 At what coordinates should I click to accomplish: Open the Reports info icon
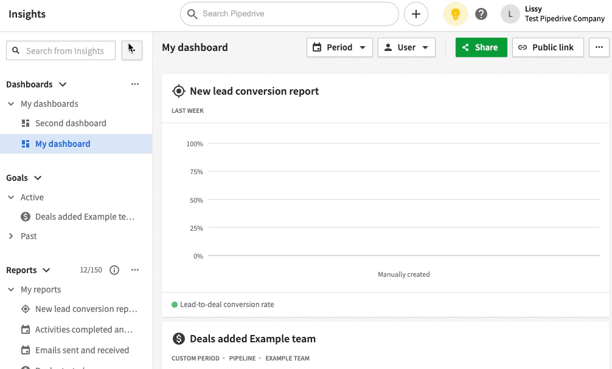[x=114, y=269]
